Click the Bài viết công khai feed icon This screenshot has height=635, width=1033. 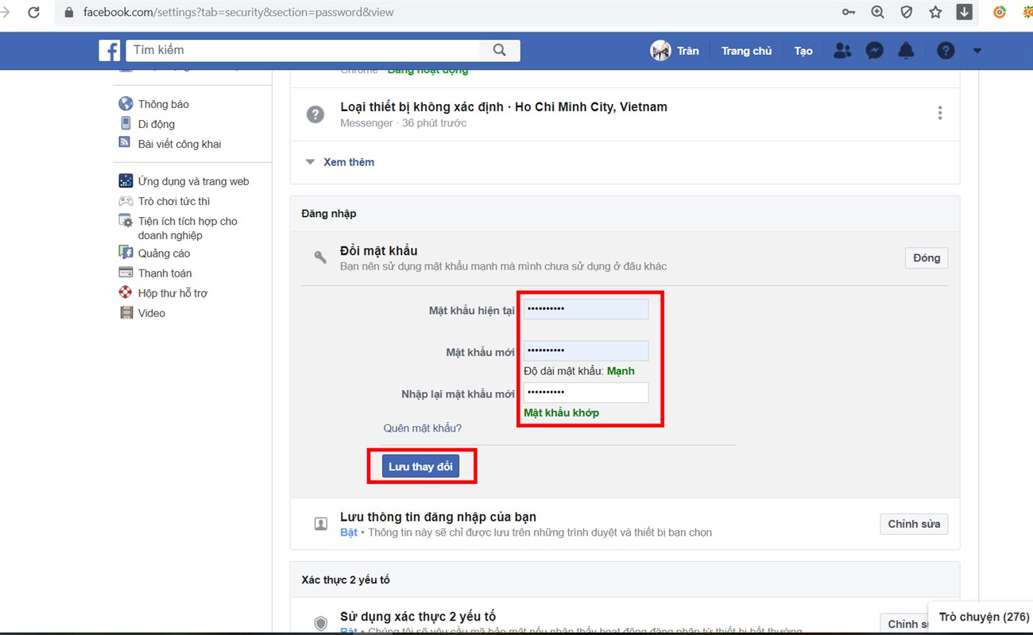coord(125,142)
